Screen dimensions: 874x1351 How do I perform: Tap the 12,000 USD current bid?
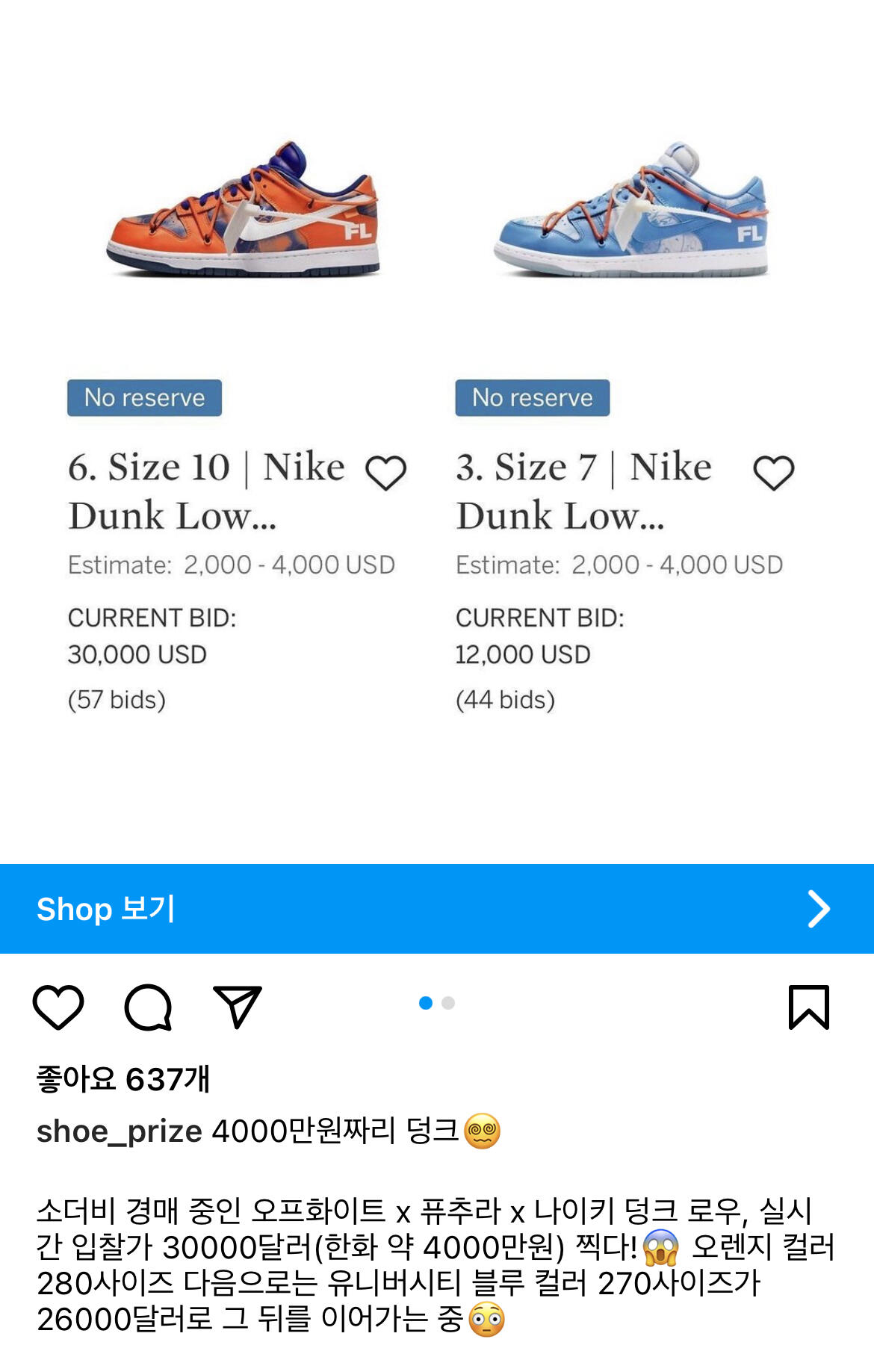point(523,655)
